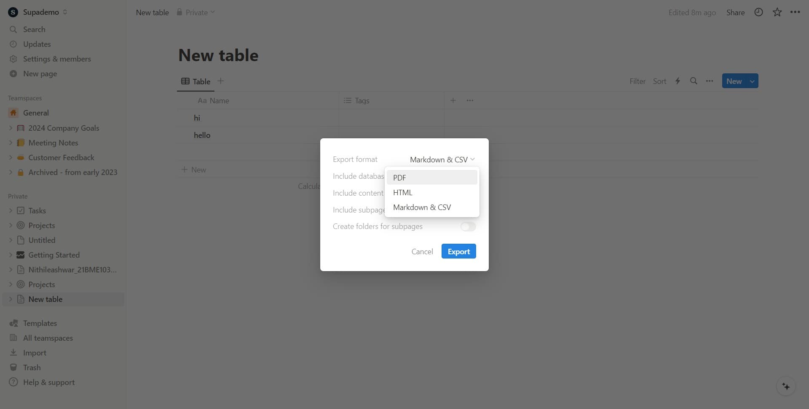Click the Export button
This screenshot has height=409, width=809.
458,251
